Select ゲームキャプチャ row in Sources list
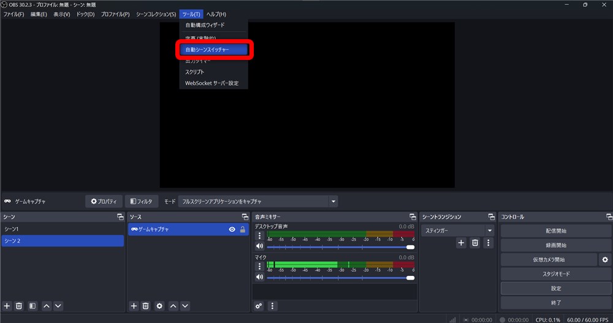 [188, 229]
